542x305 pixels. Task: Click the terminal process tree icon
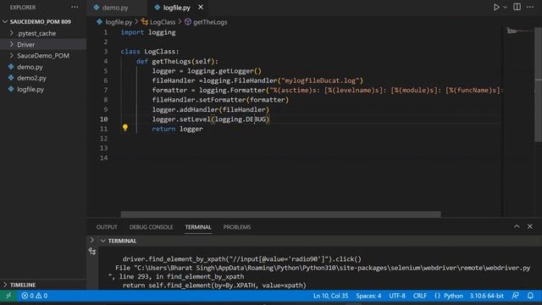tap(92, 251)
